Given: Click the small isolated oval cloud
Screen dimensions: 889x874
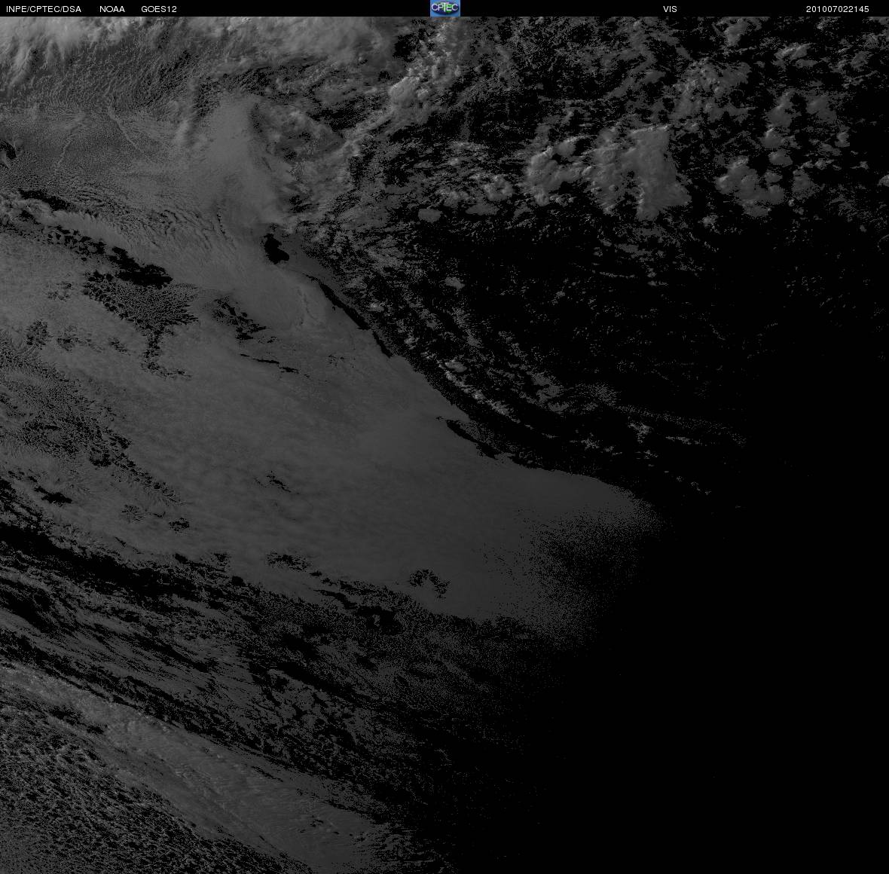Looking at the screenshot, I should coord(429,215).
